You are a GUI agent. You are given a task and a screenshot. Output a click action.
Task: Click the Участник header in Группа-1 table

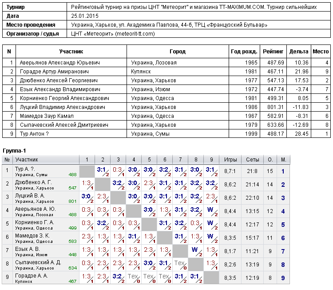(27, 160)
